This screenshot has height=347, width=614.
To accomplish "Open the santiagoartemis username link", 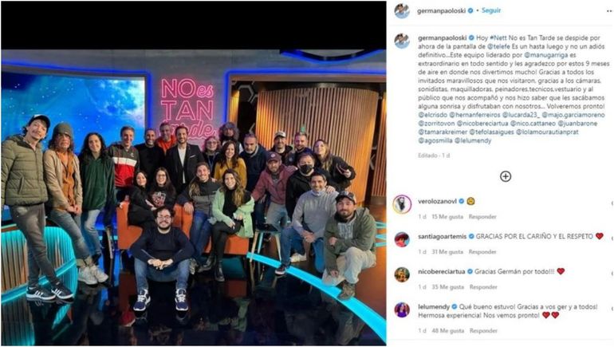I will (442, 237).
